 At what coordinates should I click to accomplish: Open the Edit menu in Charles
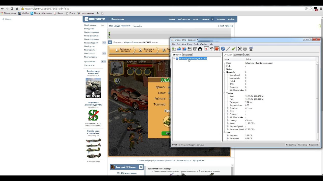(179, 44)
